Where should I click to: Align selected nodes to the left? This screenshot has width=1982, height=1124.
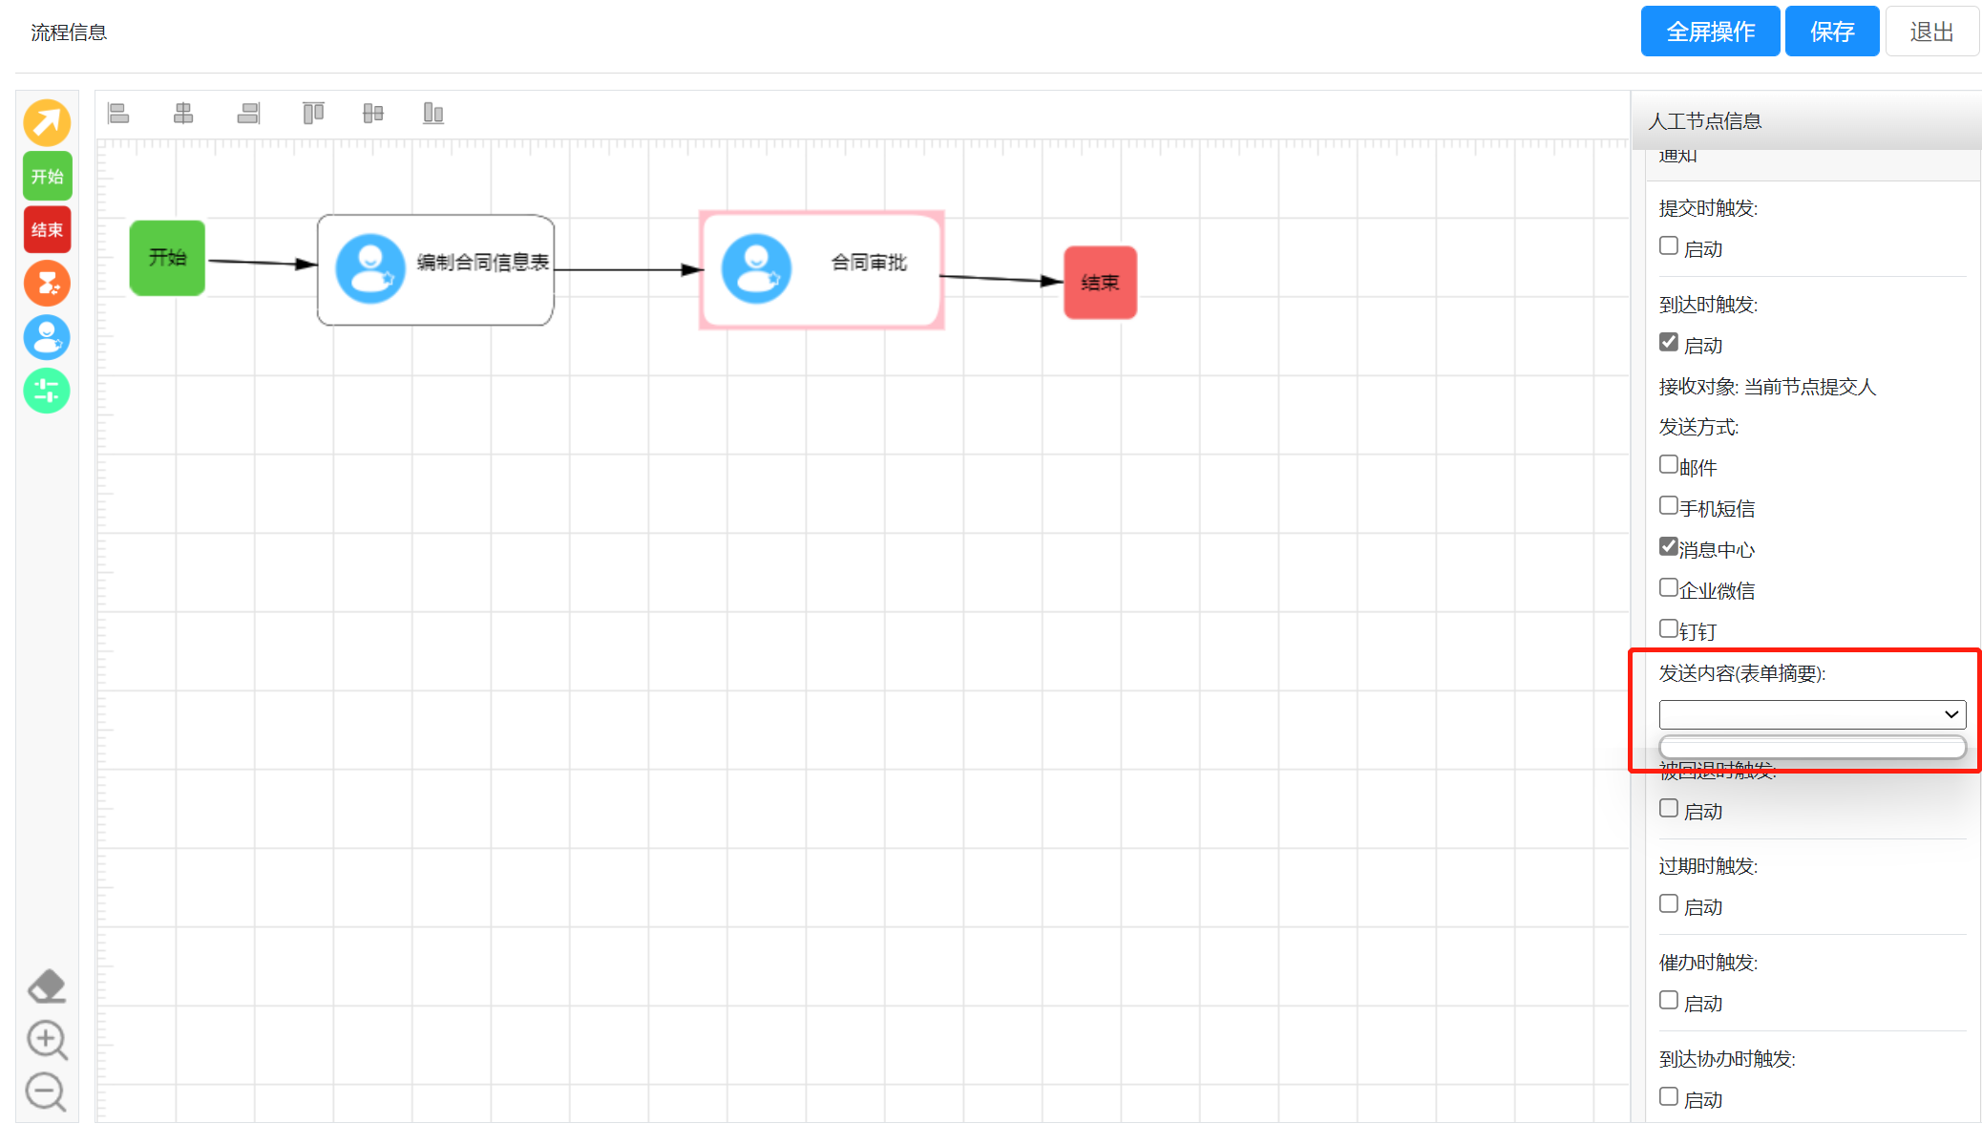coord(118,114)
